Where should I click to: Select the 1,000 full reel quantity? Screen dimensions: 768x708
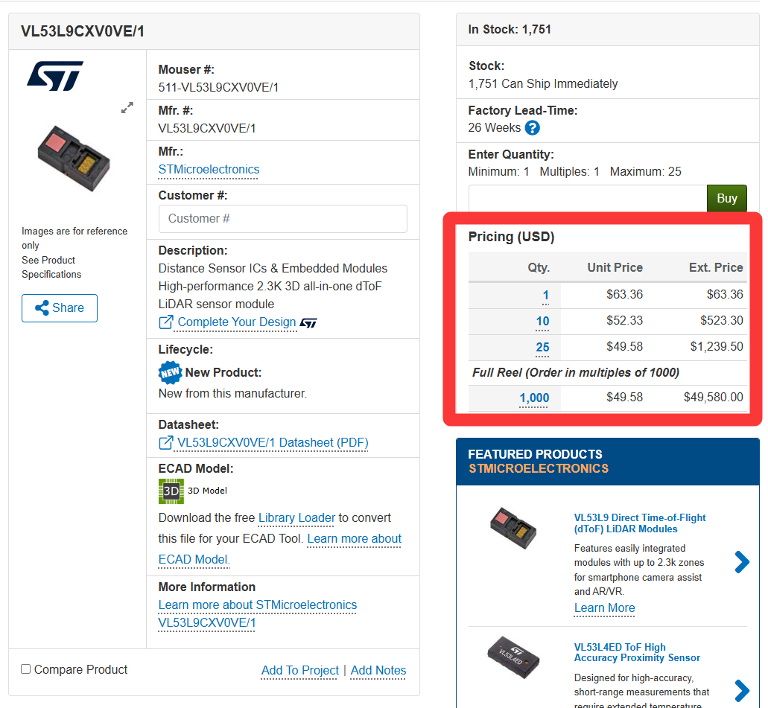(534, 398)
